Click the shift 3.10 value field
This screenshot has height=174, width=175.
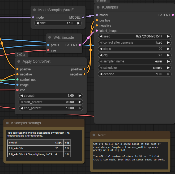click(58, 23)
